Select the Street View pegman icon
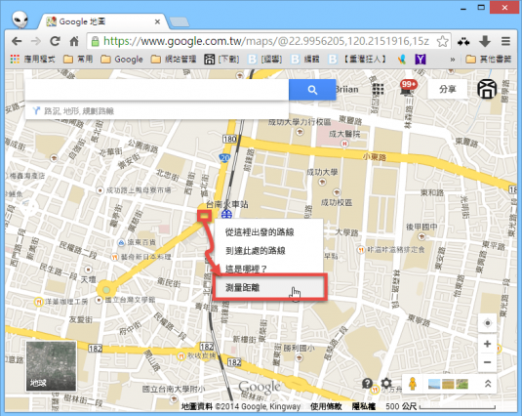This screenshot has width=522, height=416. point(413,384)
